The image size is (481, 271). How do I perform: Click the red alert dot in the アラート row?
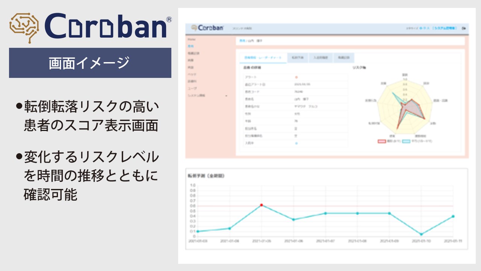pyautogui.click(x=296, y=77)
